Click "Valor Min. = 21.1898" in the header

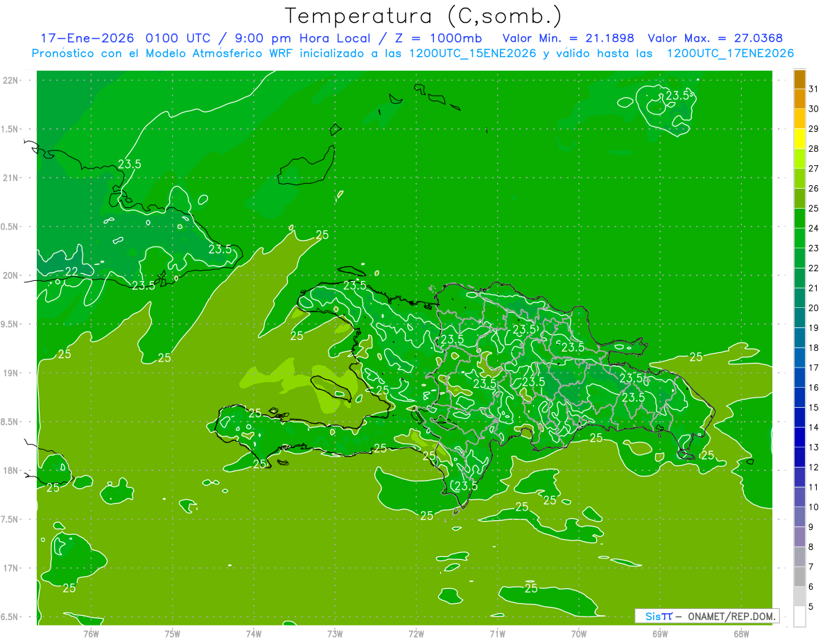point(567,38)
